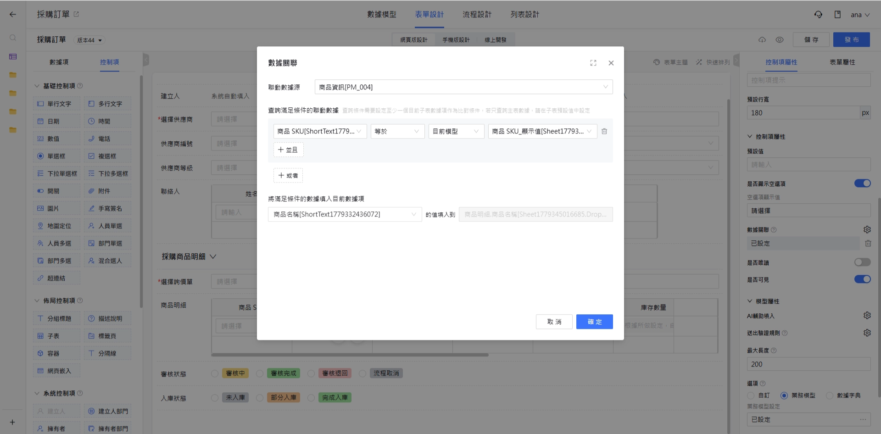Open AI輔助填入 settings gear
This screenshot has width=881, height=434.
tap(867, 316)
